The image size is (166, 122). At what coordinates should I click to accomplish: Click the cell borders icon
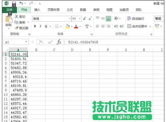click(x=57, y=26)
